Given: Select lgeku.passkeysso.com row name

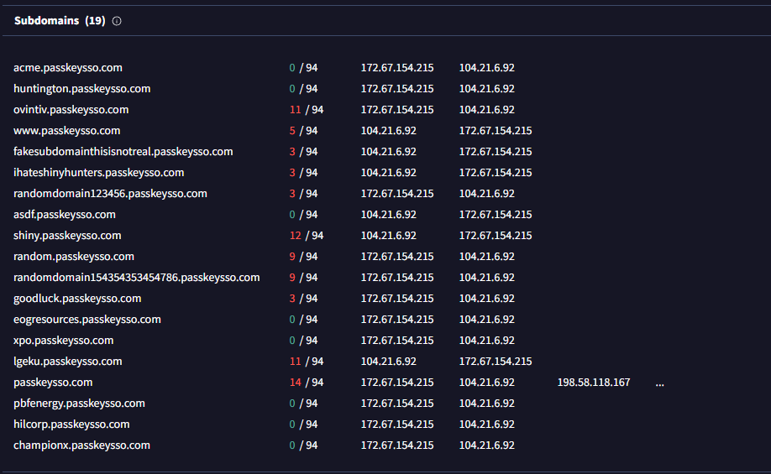Looking at the screenshot, I should 68,362.
